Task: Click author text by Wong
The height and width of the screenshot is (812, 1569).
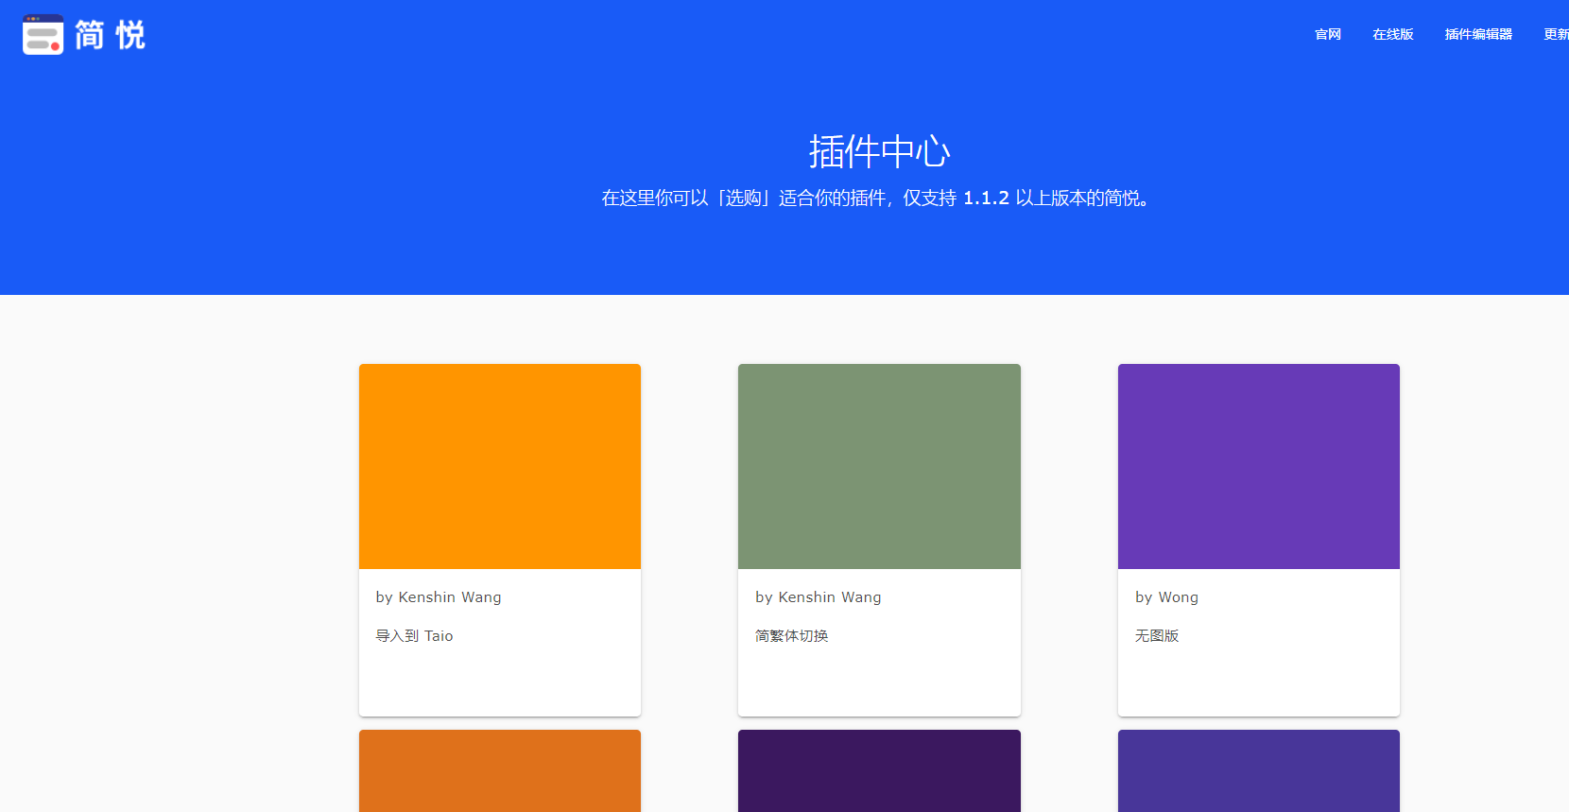Action: click(x=1166, y=597)
